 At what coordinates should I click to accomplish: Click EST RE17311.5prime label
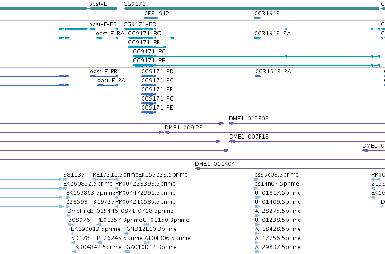115,175
